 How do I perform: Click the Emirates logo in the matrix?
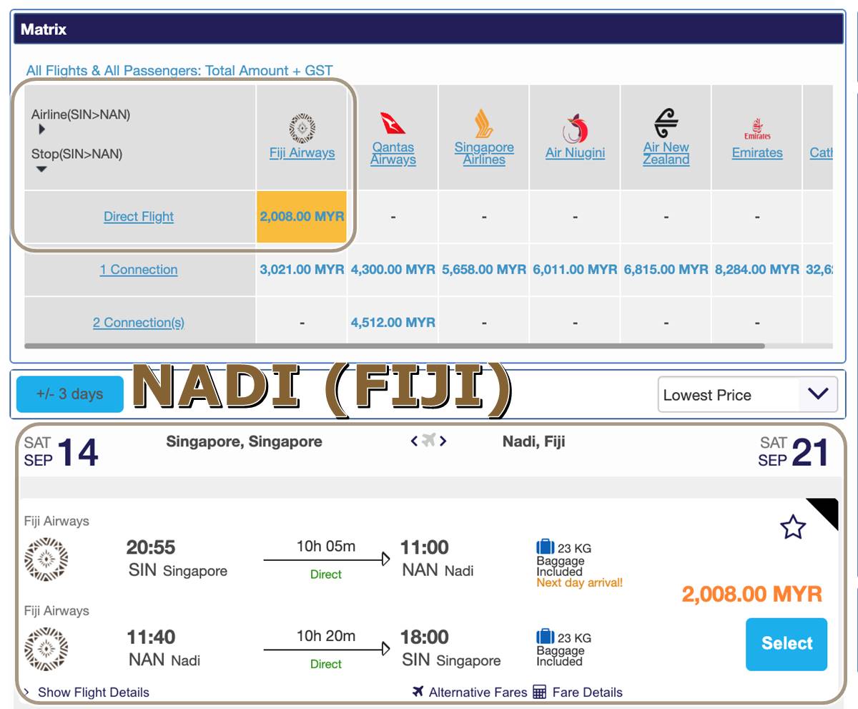pyautogui.click(x=757, y=129)
